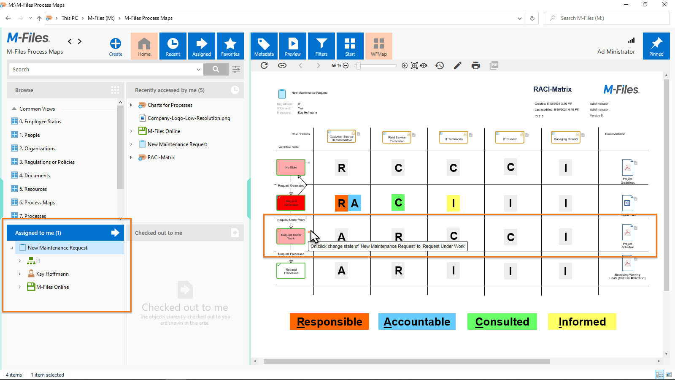This screenshot has width=675, height=380.
Task: Open the version history clock icon
Action: 440,65
